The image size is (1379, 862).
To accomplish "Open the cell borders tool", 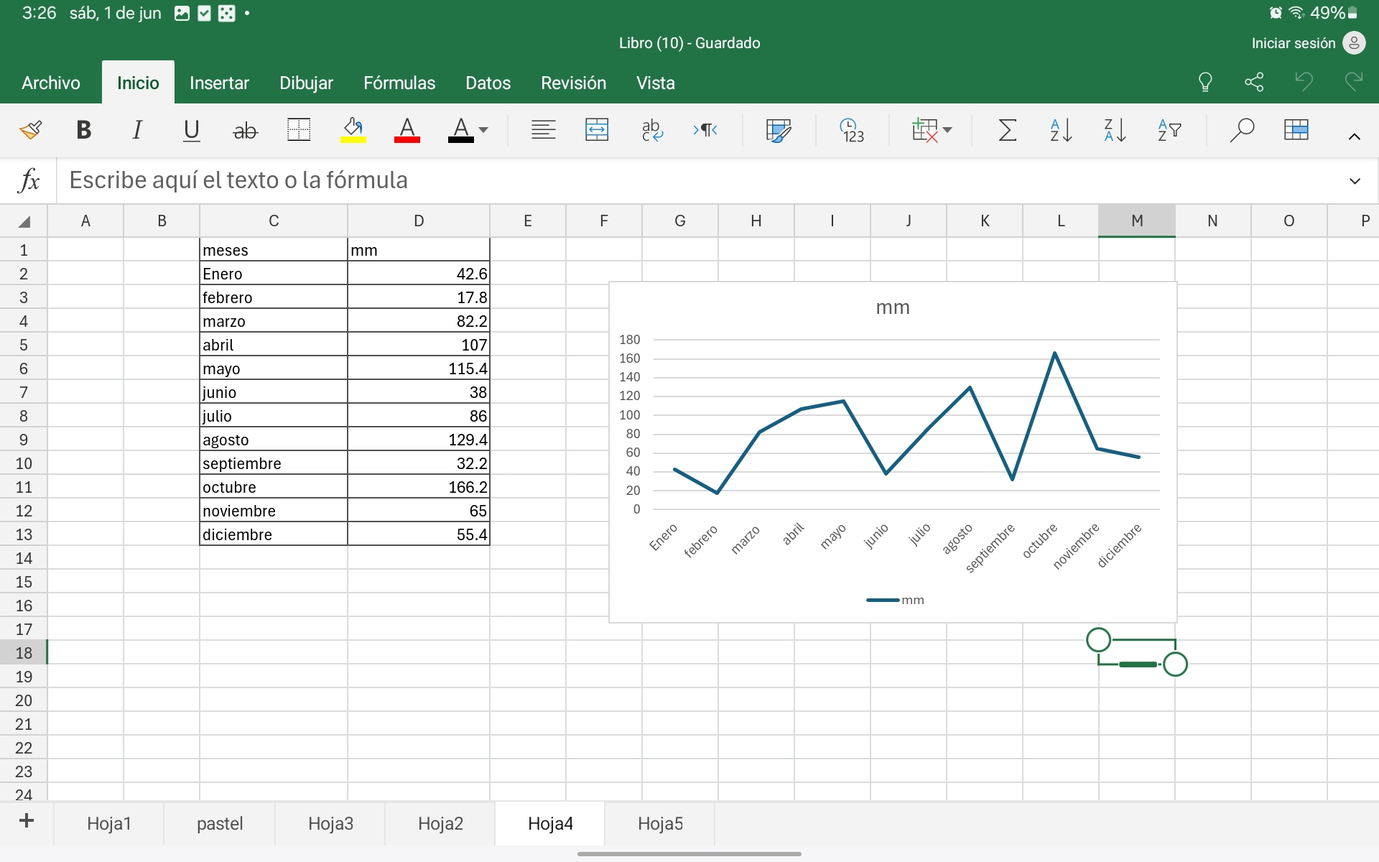I will [298, 130].
